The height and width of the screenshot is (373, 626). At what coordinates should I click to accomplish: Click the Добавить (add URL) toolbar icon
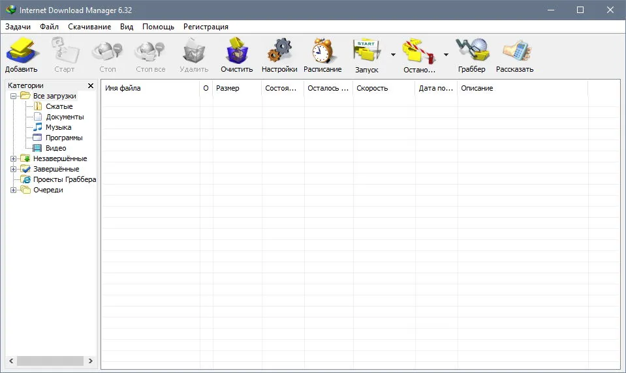click(x=22, y=51)
